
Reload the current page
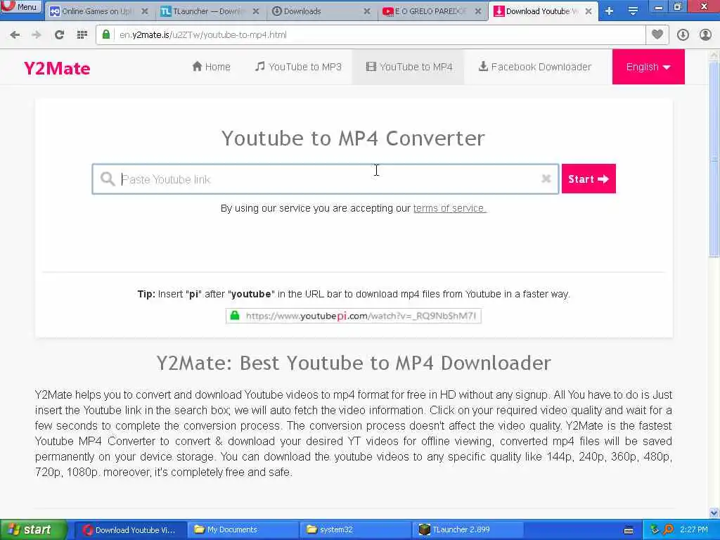click(59, 34)
